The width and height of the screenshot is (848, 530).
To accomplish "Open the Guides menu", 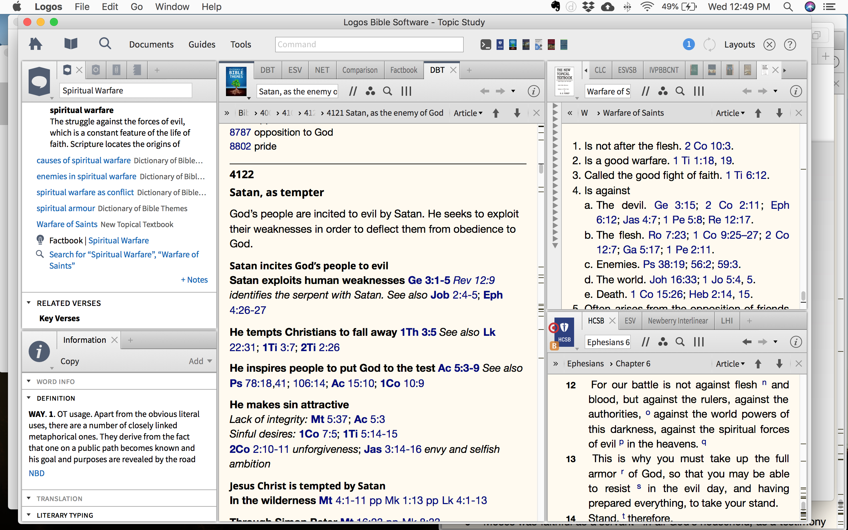I will (x=202, y=45).
